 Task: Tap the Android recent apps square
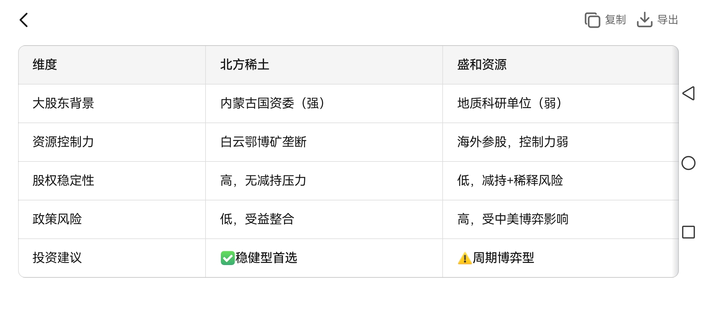689,232
